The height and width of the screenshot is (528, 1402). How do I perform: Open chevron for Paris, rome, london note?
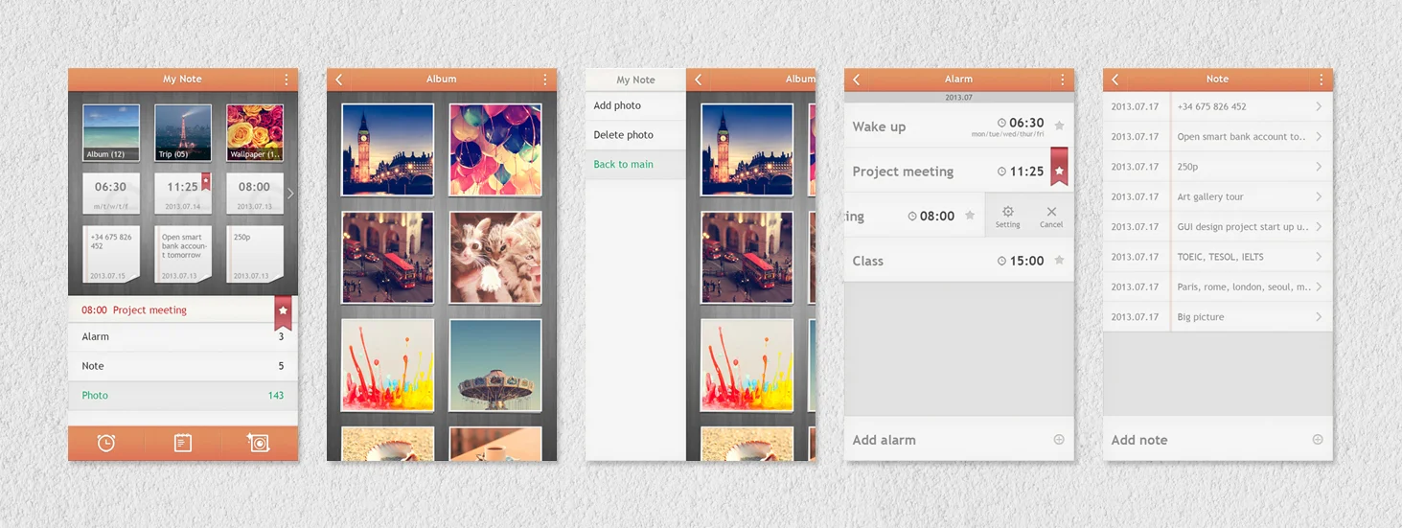(1319, 287)
